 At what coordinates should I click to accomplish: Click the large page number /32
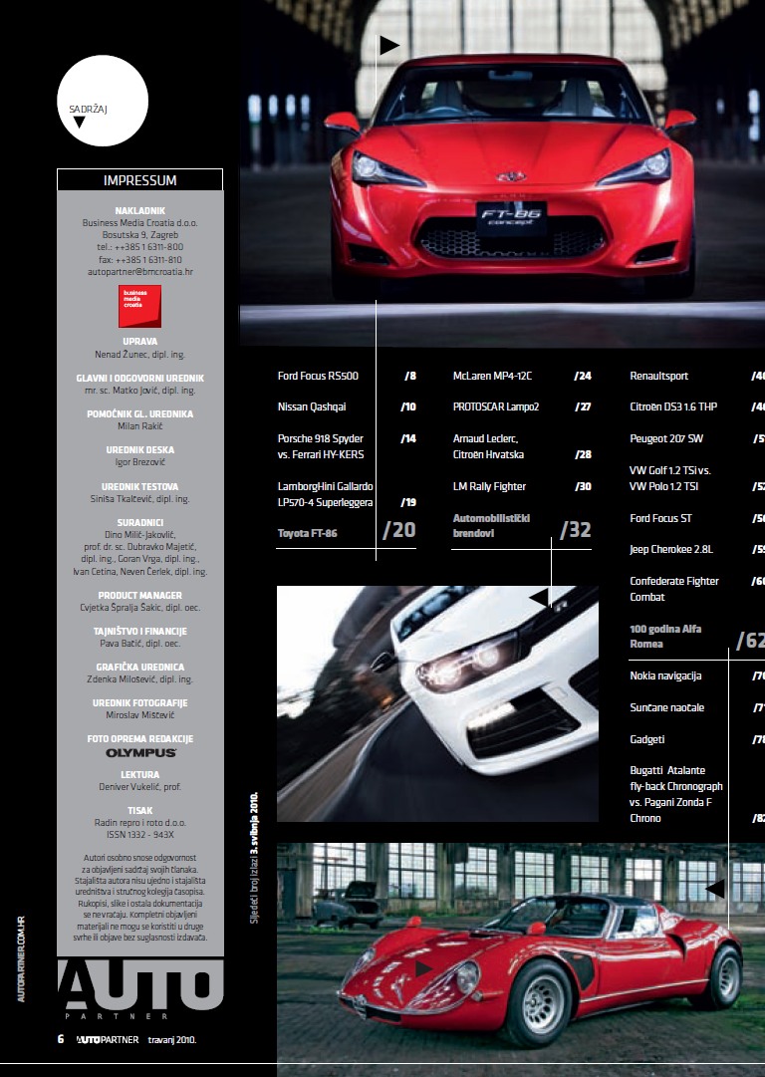576,530
